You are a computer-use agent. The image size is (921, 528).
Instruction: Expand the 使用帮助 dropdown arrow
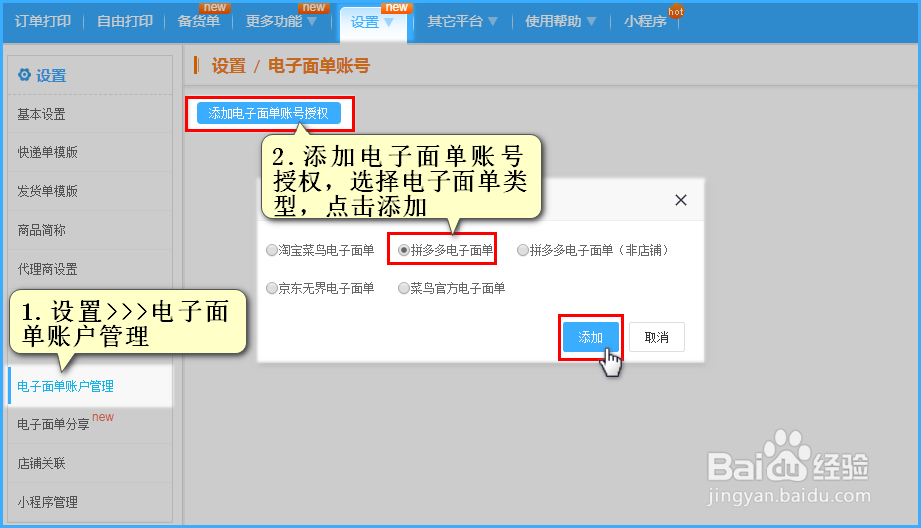click(x=591, y=22)
